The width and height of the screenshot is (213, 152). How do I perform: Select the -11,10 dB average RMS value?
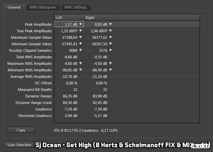tap(99, 77)
